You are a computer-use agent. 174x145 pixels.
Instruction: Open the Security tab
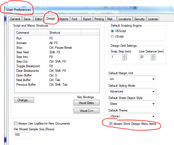(140, 19)
